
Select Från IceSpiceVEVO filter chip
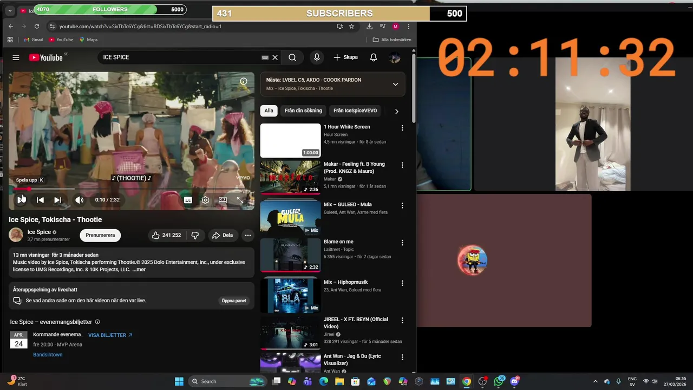point(355,110)
